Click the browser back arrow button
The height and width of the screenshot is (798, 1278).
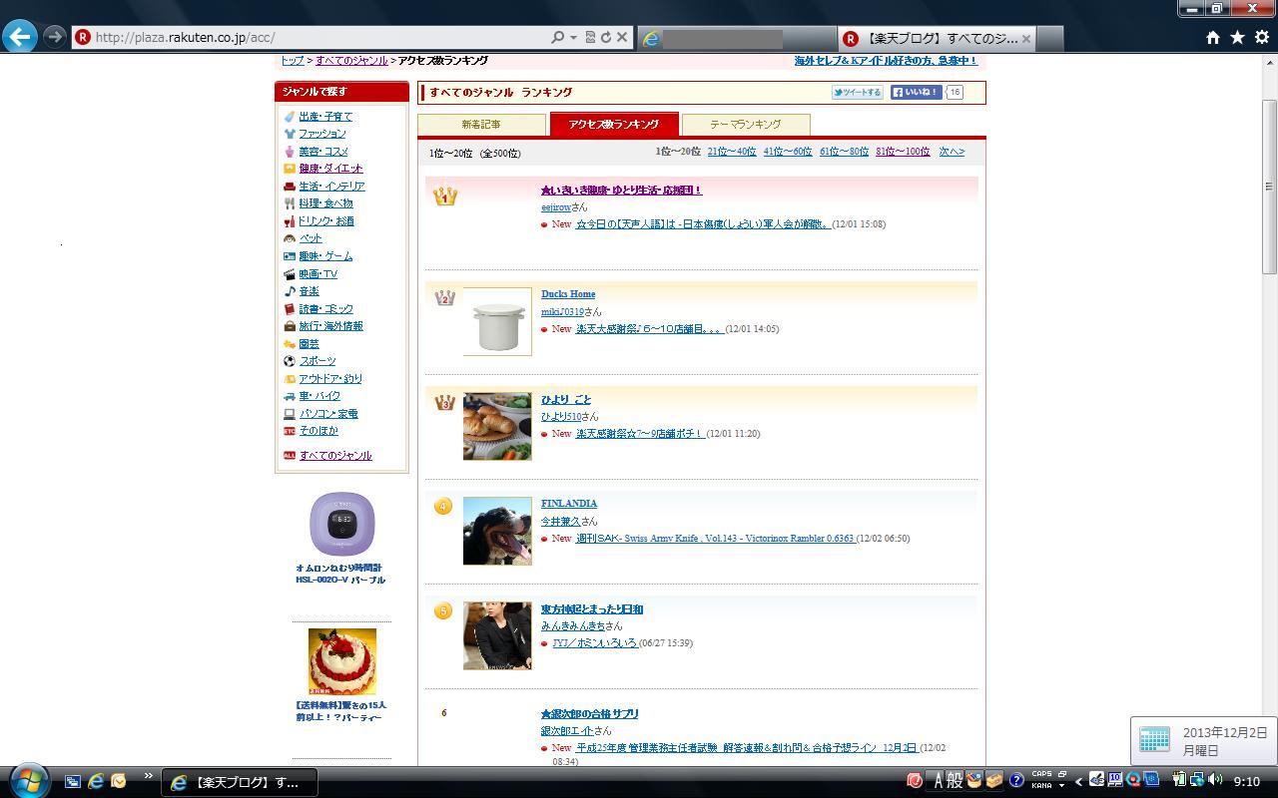(20, 37)
